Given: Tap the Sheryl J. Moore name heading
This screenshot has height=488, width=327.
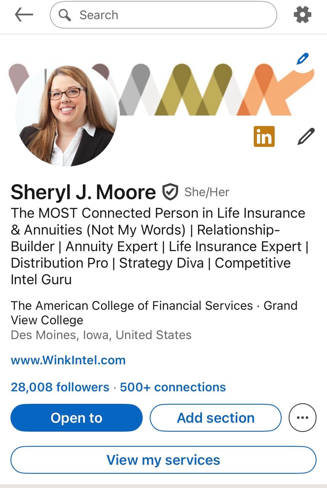Looking at the screenshot, I should click(x=83, y=192).
